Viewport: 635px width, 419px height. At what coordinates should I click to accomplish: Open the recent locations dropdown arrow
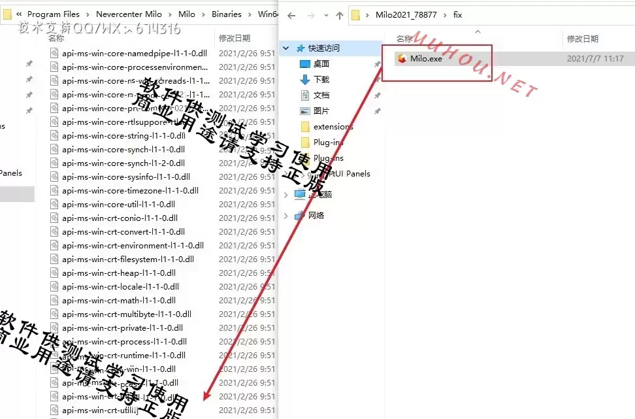click(326, 16)
